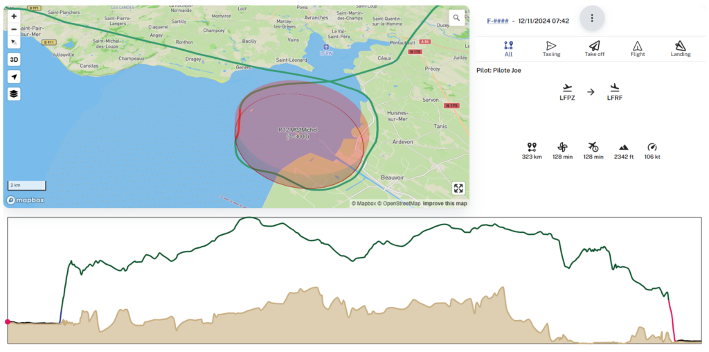Toggle fullscreen map mode
Viewport: 709px width, 352px height.
click(x=458, y=188)
